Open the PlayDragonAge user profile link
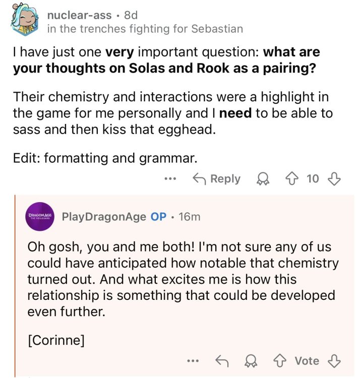The width and height of the screenshot is (356, 378). 103,217
